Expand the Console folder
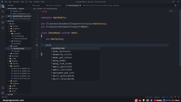The width and height of the screenshot is (181, 102). click(x=9, y=26)
